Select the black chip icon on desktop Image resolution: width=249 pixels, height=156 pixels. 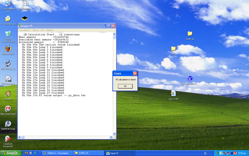click(x=25, y=18)
